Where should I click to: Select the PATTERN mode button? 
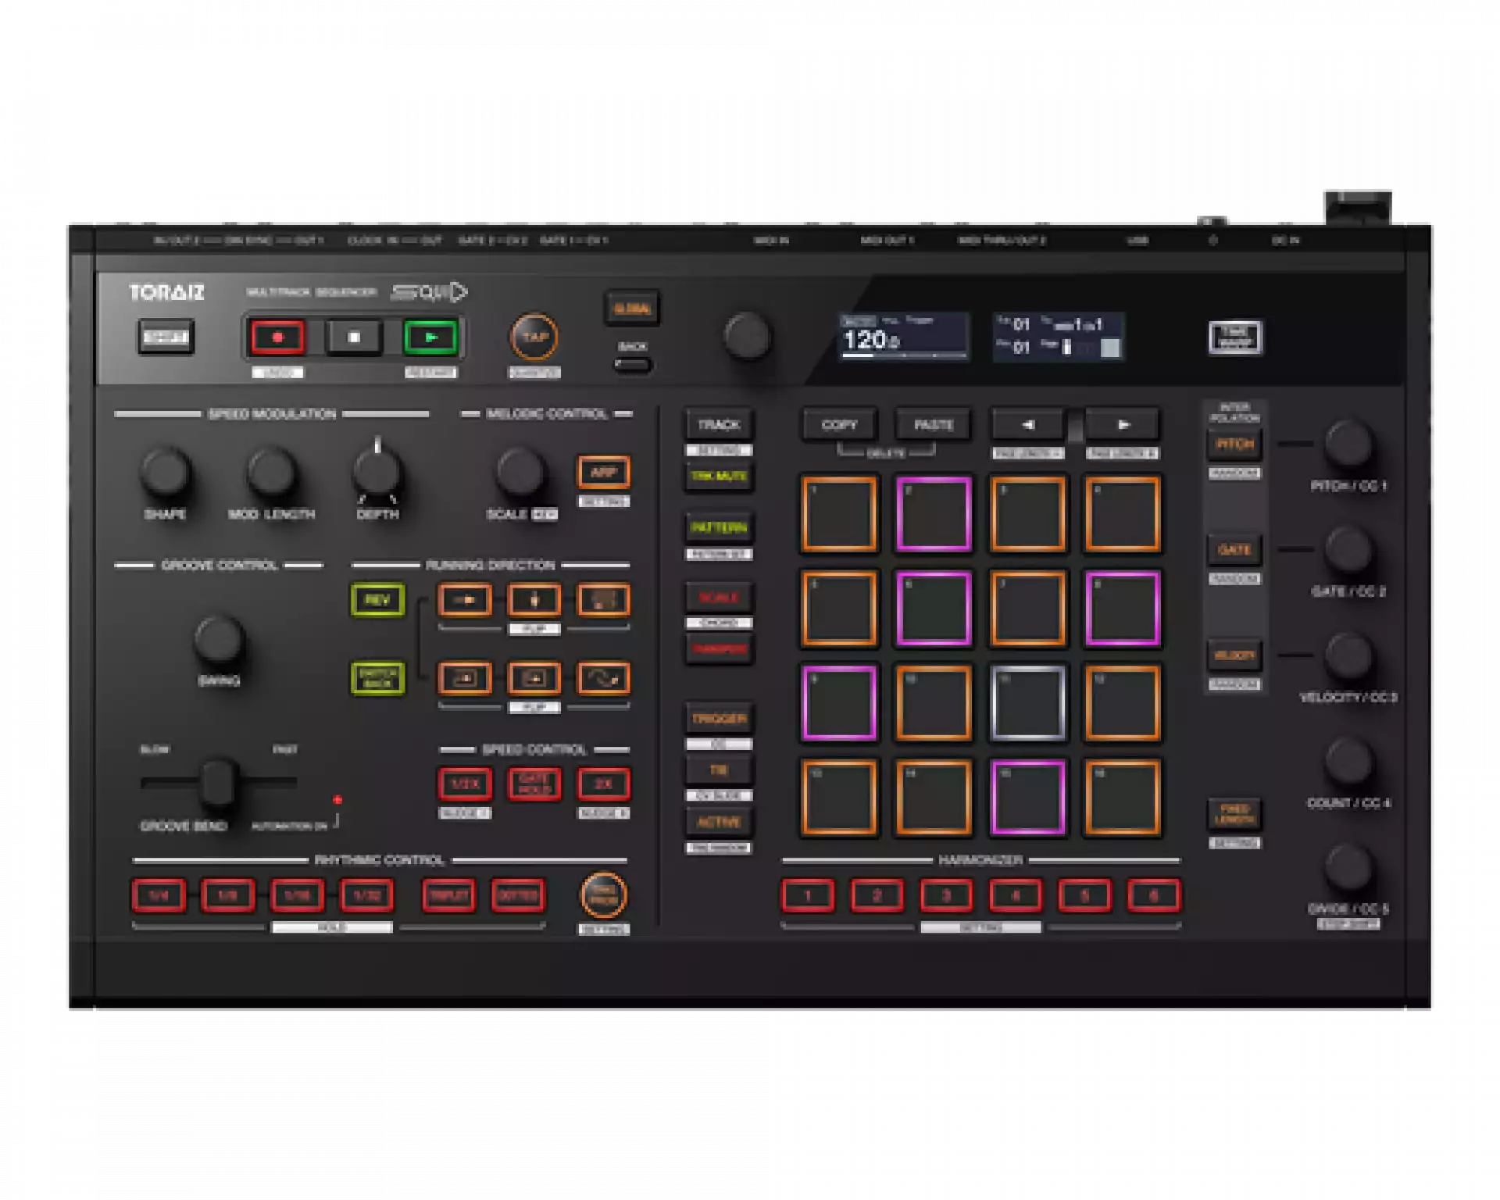point(719,527)
